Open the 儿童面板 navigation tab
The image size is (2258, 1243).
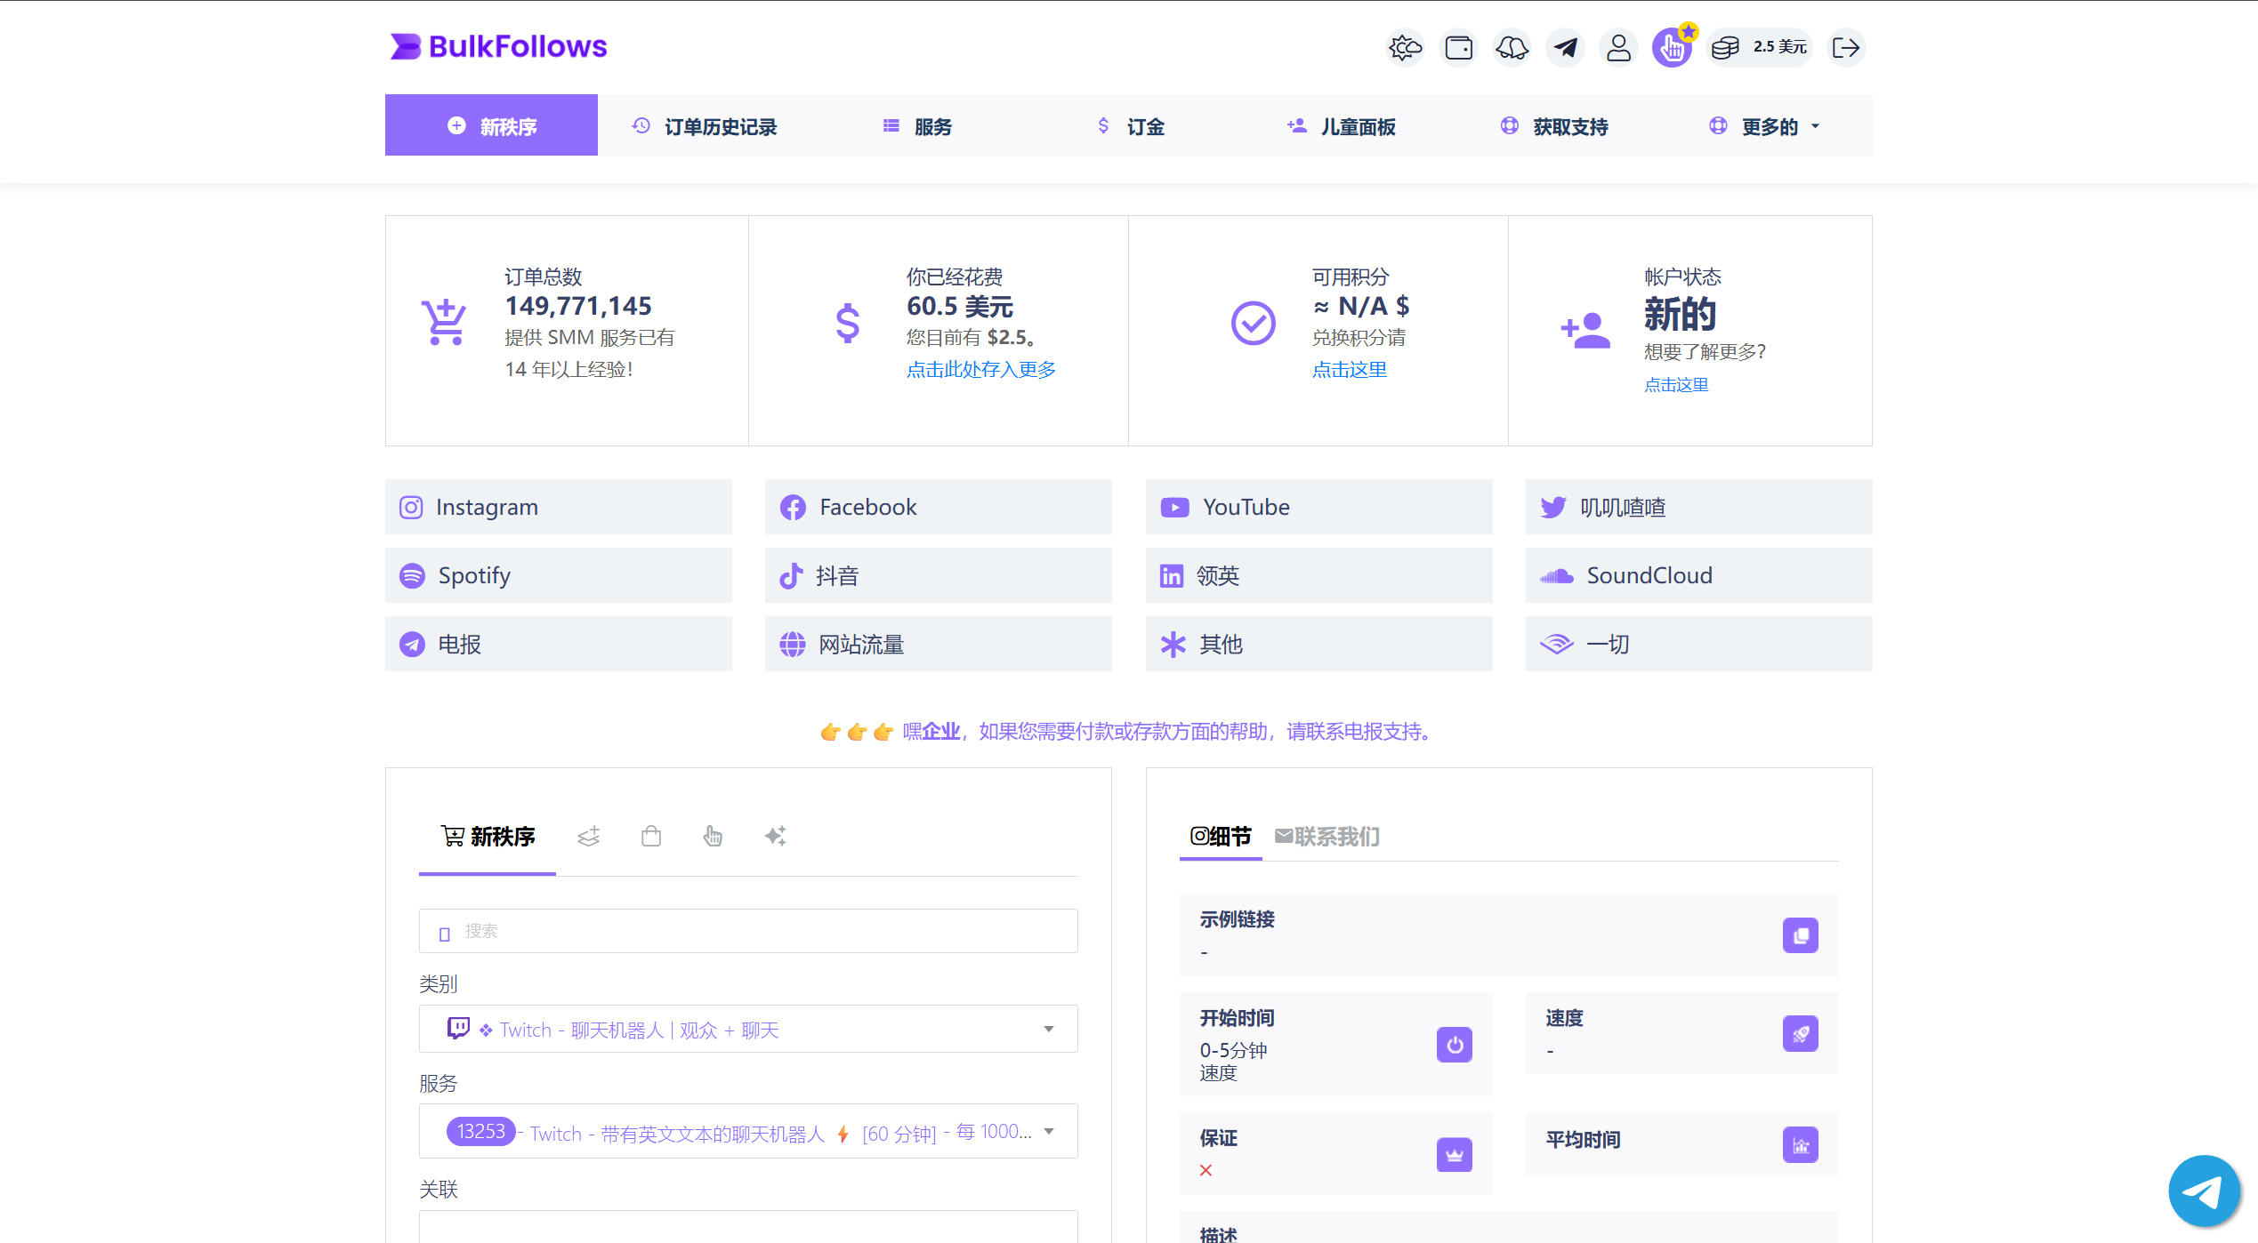point(1342,125)
